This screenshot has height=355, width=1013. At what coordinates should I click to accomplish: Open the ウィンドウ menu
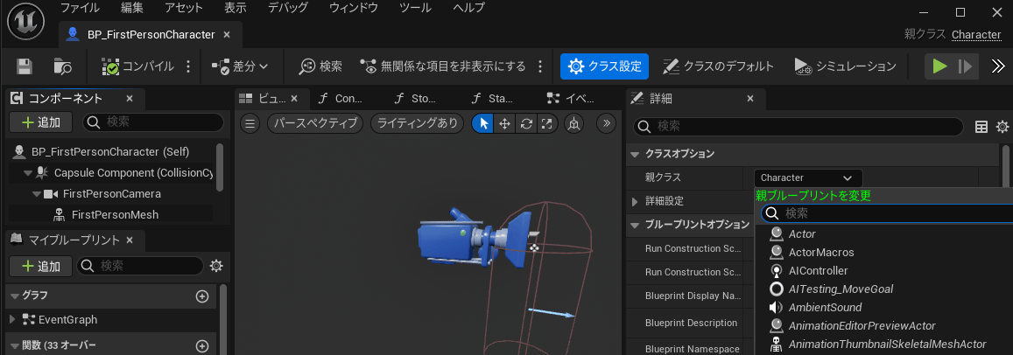(355, 9)
